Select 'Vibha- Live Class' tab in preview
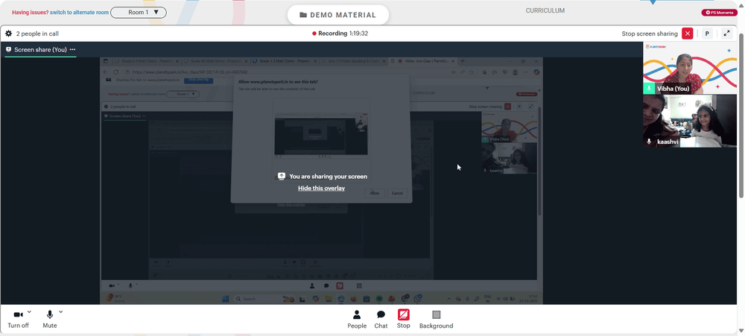745x336 pixels. click(423, 61)
